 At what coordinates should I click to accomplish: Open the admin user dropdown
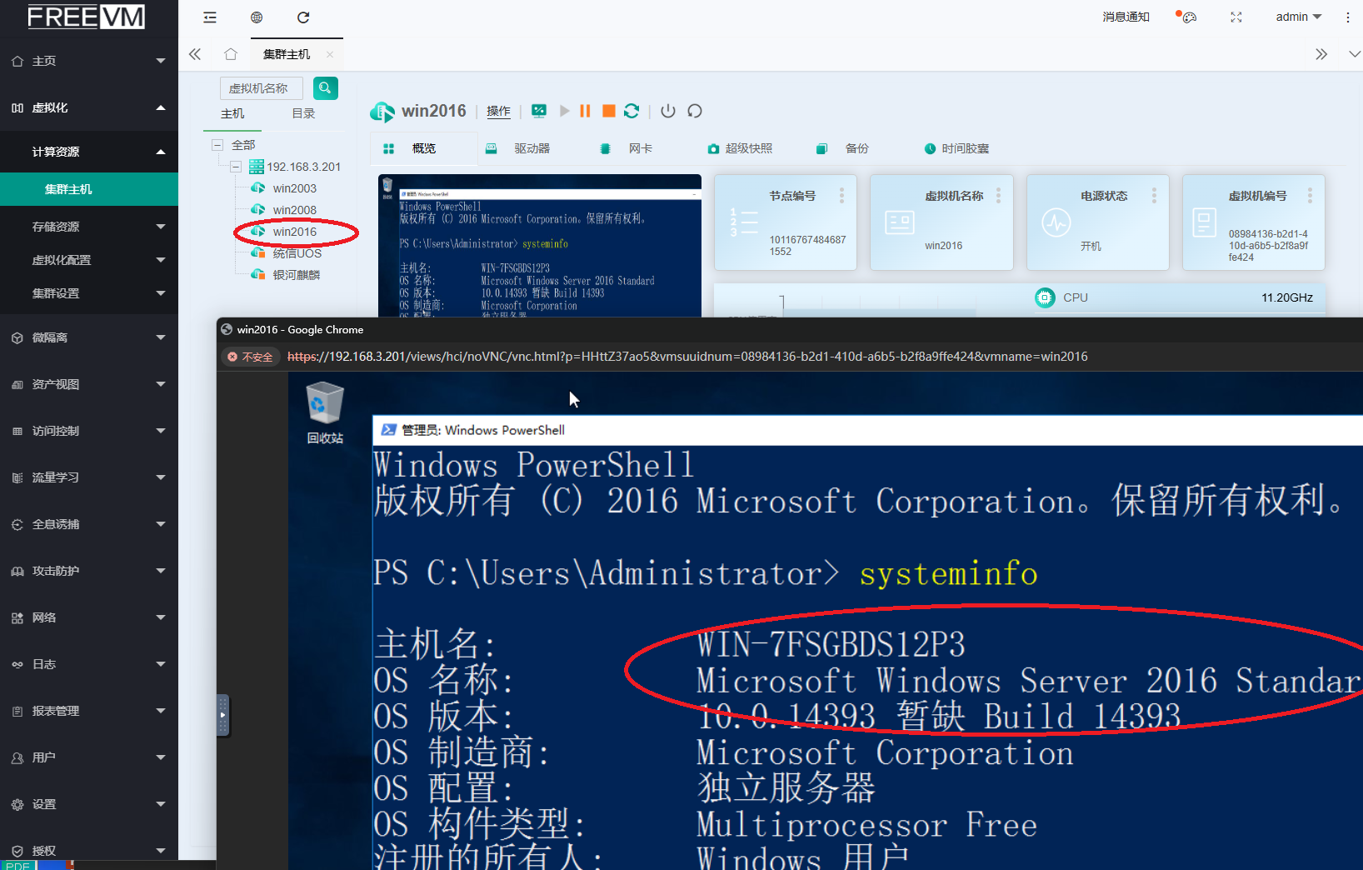[1298, 17]
